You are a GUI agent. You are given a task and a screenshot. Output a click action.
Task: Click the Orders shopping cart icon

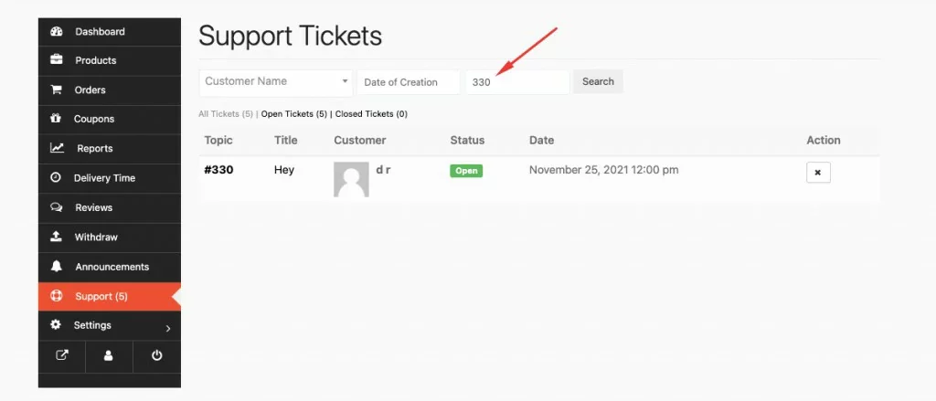click(56, 90)
